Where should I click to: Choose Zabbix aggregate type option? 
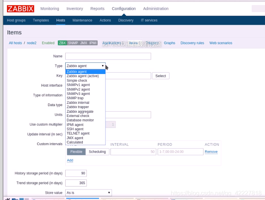(x=85, y=111)
